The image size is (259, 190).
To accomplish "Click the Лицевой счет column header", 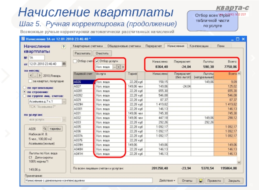I will point(84,76).
